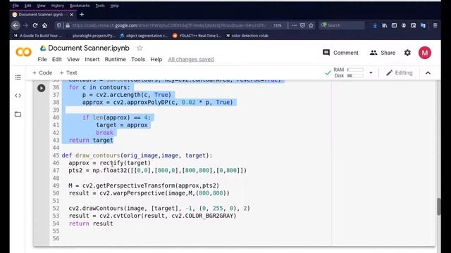
Task: Open the 'A Guide To Build Your' bookmark
Action: (x=38, y=36)
